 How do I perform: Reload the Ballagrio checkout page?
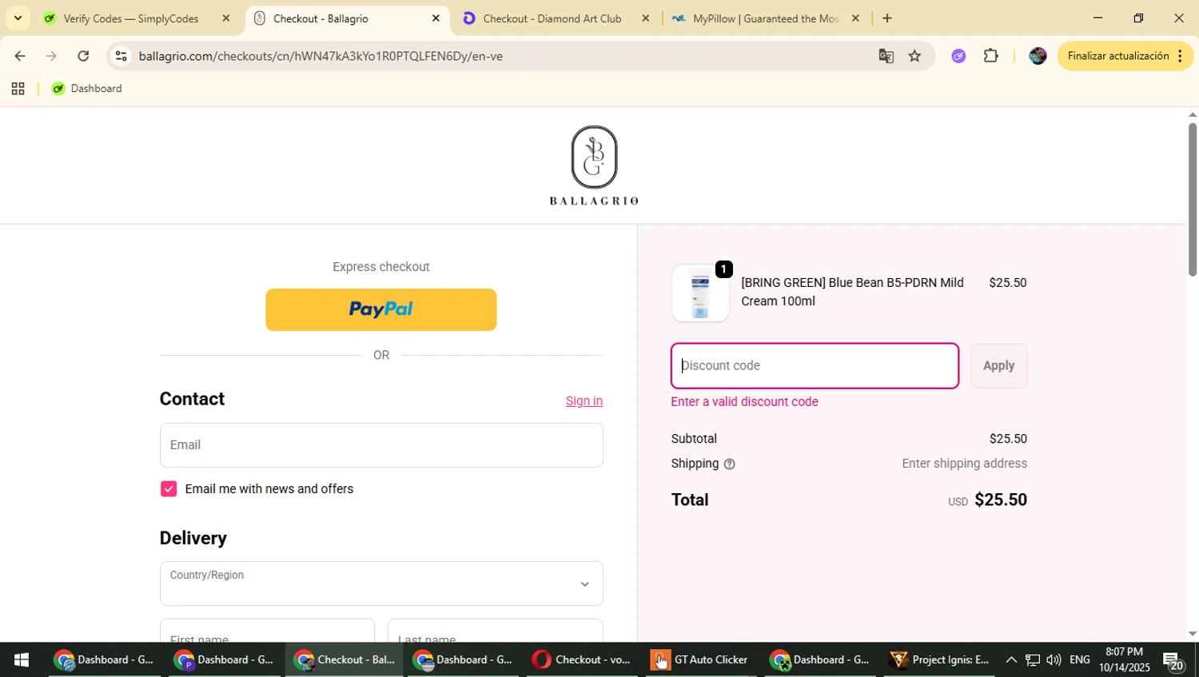(x=83, y=56)
